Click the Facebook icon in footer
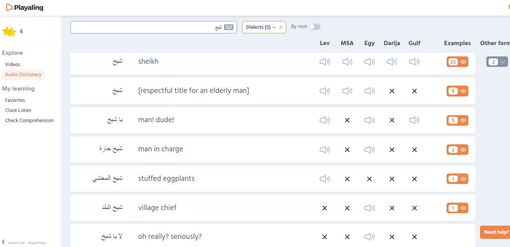This screenshot has width=510, height=247. (x=4, y=242)
